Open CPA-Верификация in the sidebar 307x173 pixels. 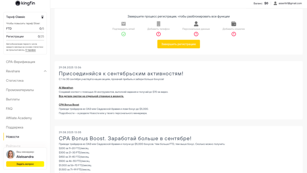point(20,62)
